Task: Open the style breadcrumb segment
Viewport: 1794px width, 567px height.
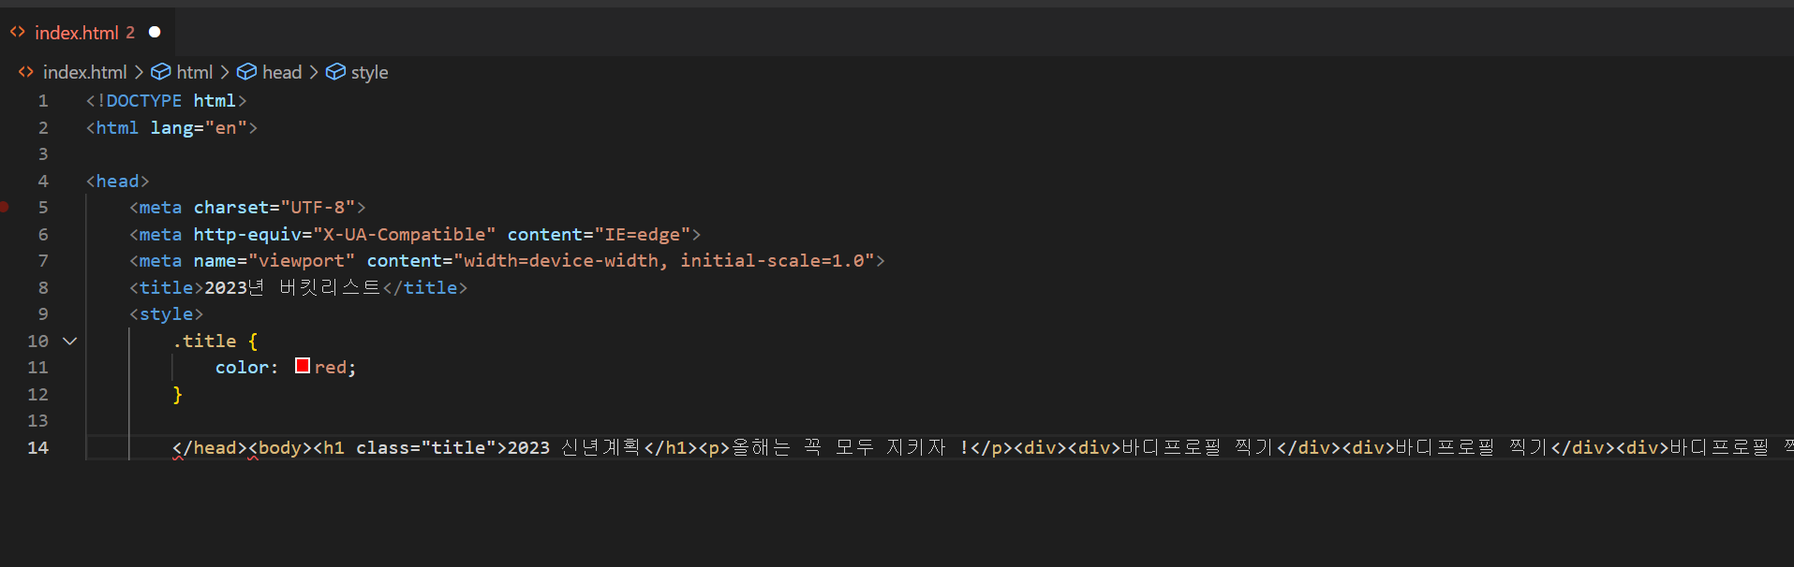Action: coord(369,72)
